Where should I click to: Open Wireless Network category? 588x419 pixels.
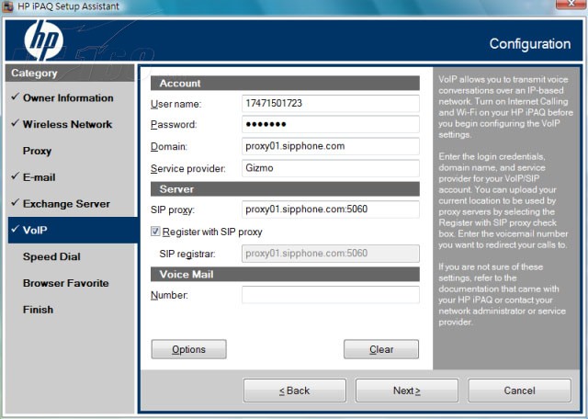(67, 124)
